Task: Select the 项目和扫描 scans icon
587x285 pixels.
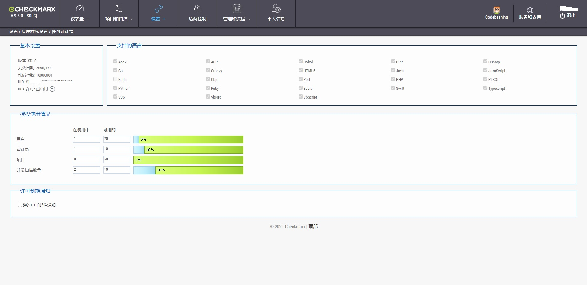Action: 119,8
